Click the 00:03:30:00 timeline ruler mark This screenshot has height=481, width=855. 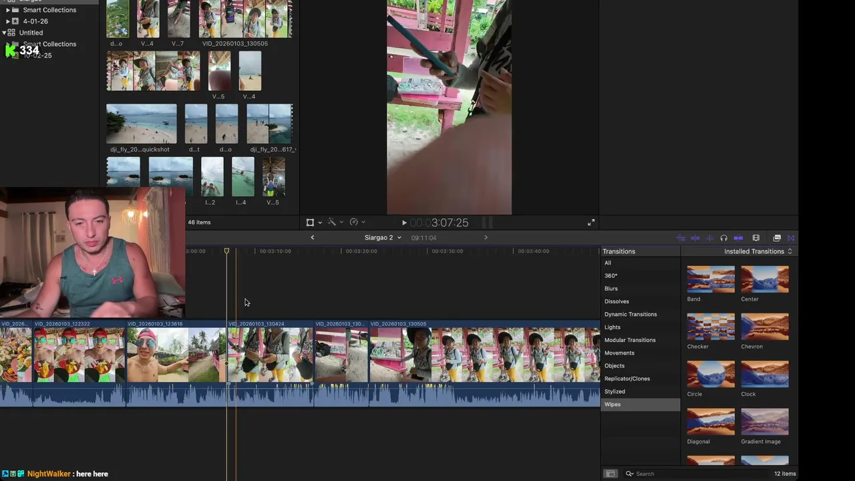click(448, 251)
